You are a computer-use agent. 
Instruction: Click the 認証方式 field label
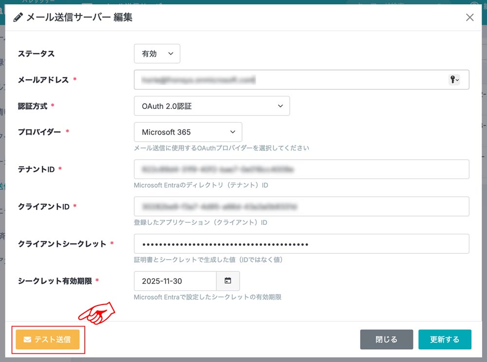[x=33, y=106]
